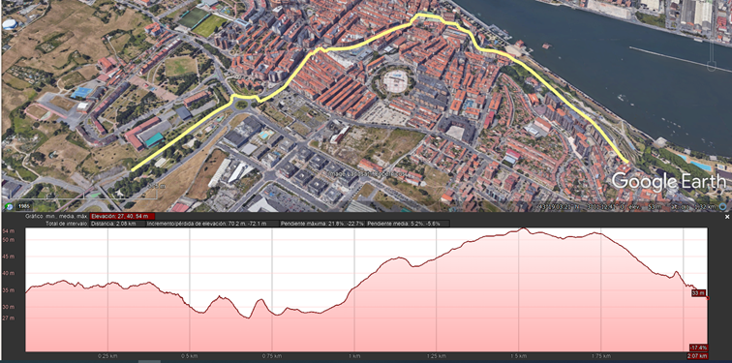
Task: Click the red profile cursor circle
Action: click(x=708, y=298)
